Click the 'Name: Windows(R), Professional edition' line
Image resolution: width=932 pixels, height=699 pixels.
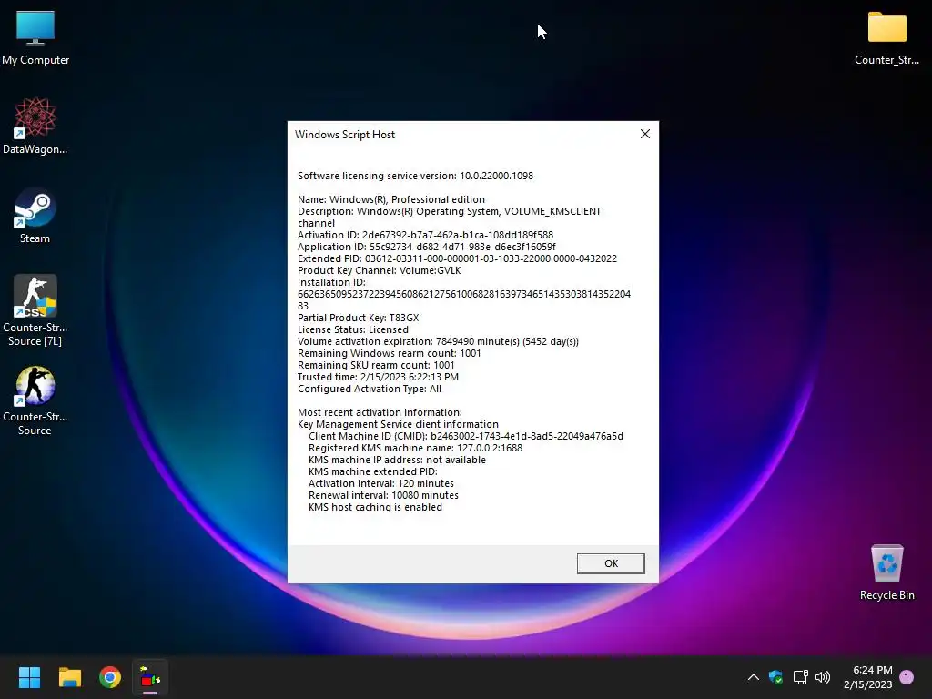391,199
